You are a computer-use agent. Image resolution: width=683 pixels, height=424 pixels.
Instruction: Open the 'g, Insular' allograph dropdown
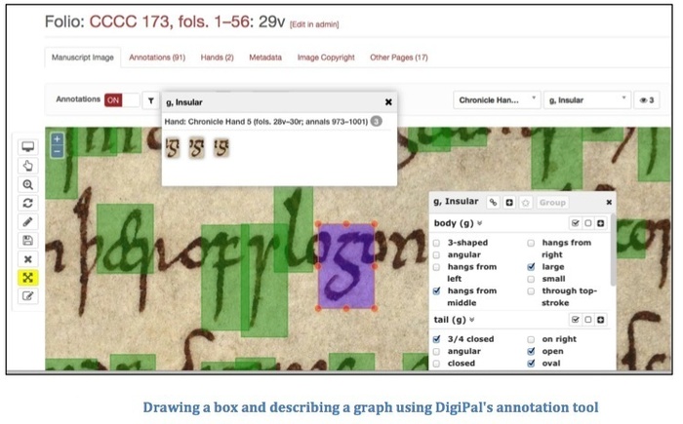(586, 99)
